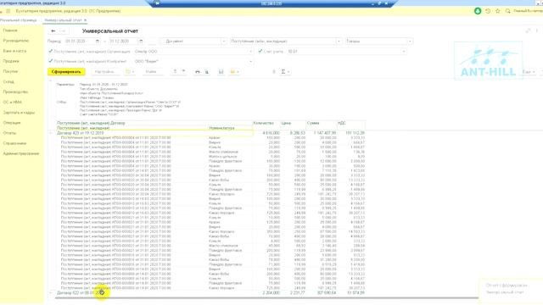Open the Администрирование section
The width and height of the screenshot is (543, 305).
click(x=21, y=153)
